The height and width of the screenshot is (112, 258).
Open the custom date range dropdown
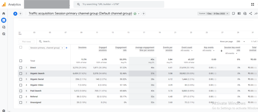point(213,14)
